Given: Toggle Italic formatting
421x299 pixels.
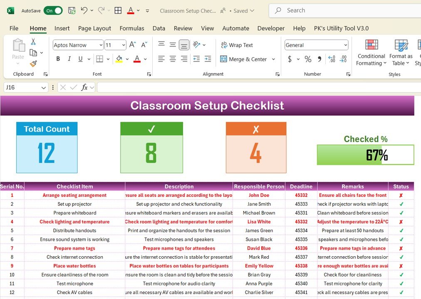Looking at the screenshot, I should [x=69, y=59].
